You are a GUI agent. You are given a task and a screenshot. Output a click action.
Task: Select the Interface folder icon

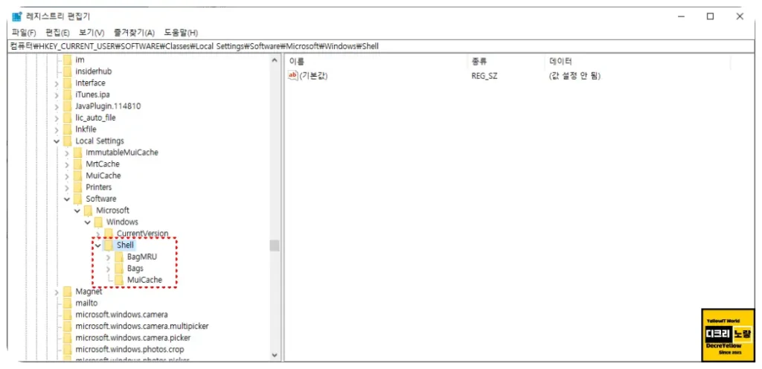67,83
